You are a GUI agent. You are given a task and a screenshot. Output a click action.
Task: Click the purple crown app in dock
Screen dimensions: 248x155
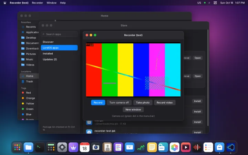point(73,147)
